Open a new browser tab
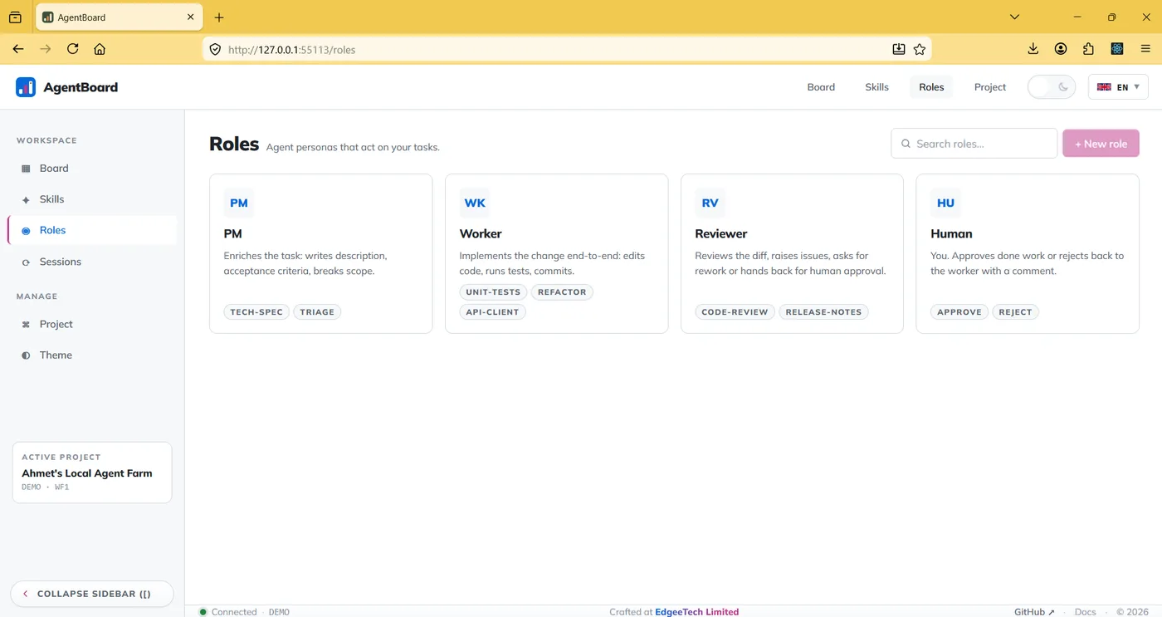Screen dimensions: 1162x617 (219, 17)
